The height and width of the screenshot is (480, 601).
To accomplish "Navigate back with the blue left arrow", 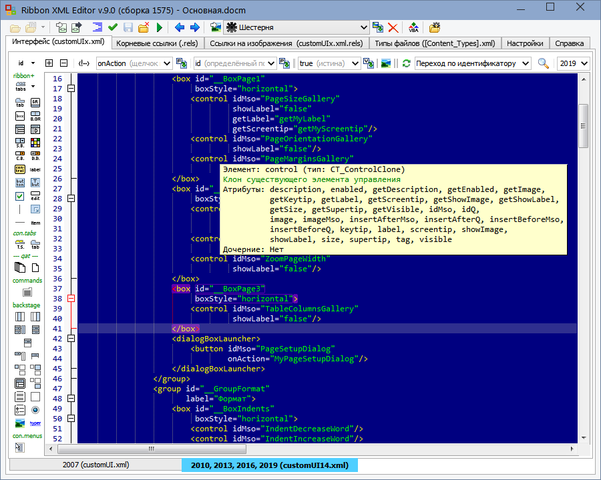I will click(180, 27).
